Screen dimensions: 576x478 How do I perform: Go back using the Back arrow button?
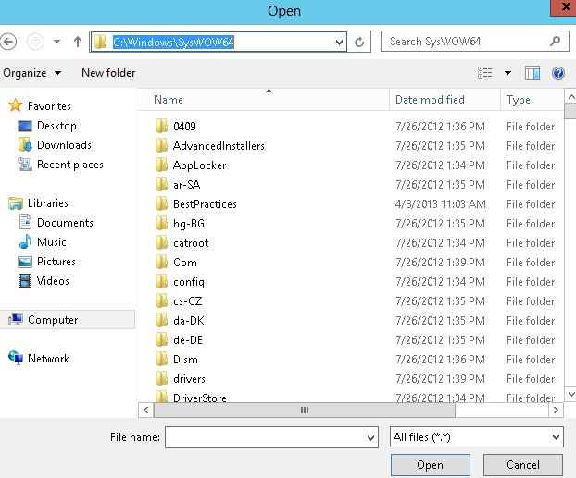tap(8, 42)
